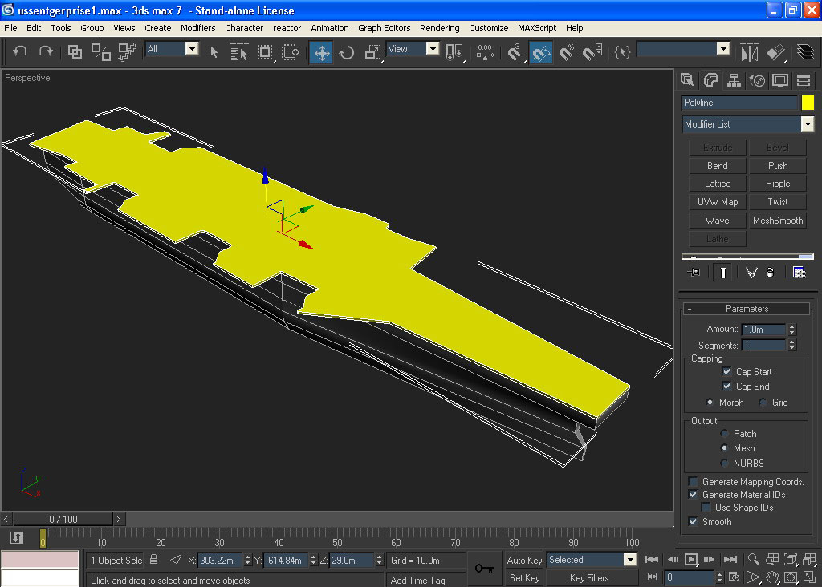Select the Select and Scale tool
The width and height of the screenshot is (822, 587).
372,52
